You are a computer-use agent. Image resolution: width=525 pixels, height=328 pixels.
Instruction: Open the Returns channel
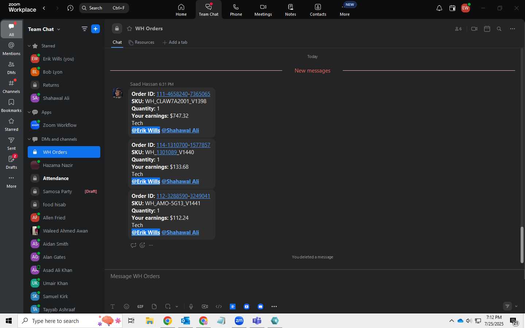coord(64,85)
